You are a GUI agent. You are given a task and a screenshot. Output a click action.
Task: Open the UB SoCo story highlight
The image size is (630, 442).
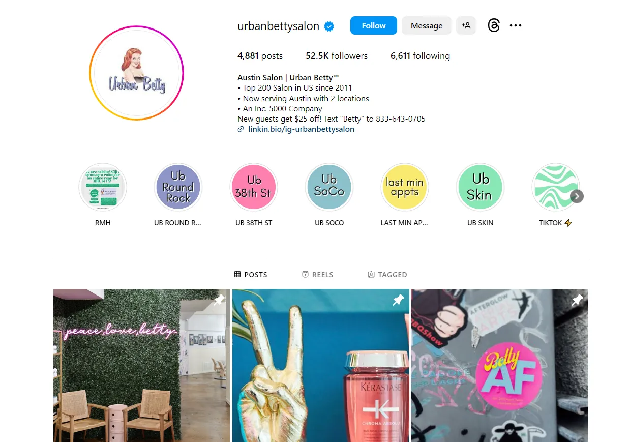coord(329,187)
